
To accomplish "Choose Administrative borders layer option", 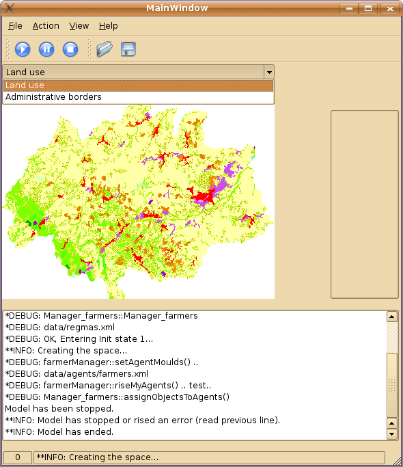I will pyautogui.click(x=139, y=97).
